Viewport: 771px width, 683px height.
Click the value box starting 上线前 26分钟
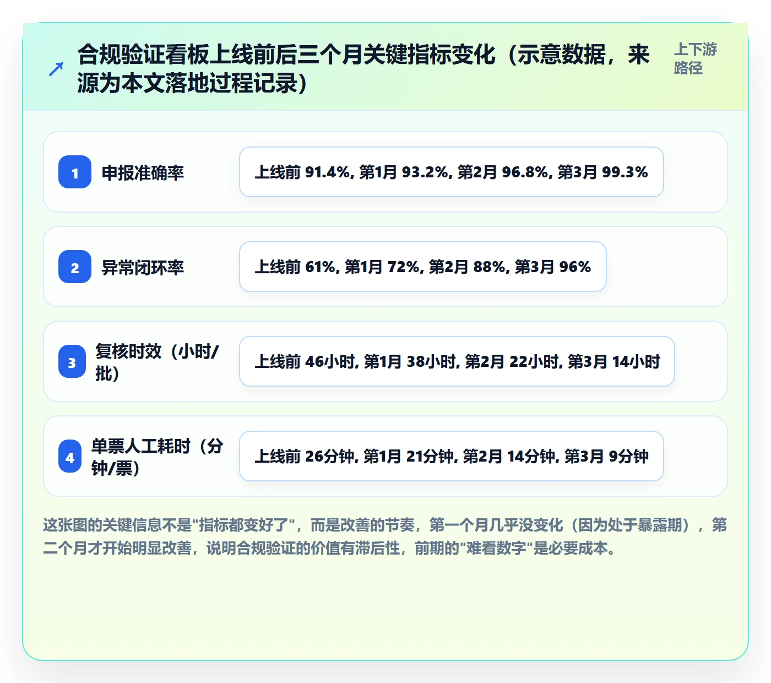[452, 456]
